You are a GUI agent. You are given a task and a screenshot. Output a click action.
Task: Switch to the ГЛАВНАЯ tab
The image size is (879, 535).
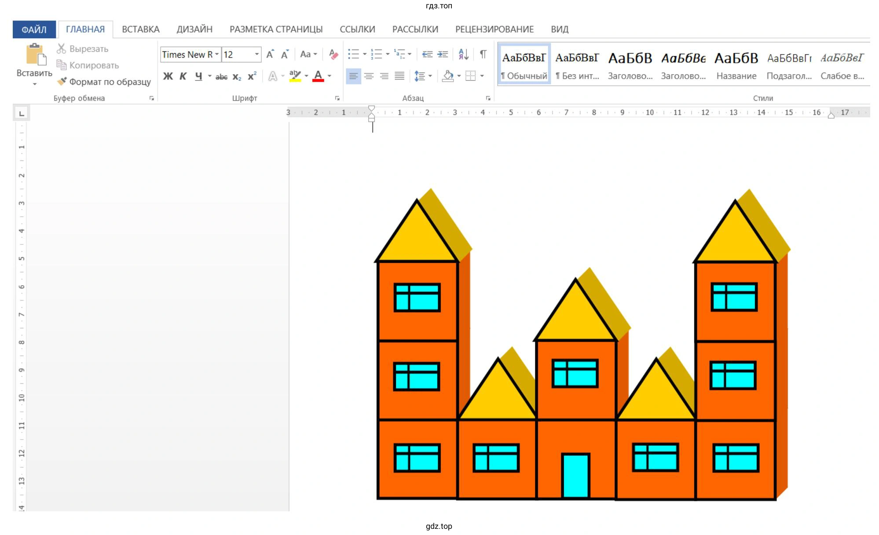[x=85, y=29]
